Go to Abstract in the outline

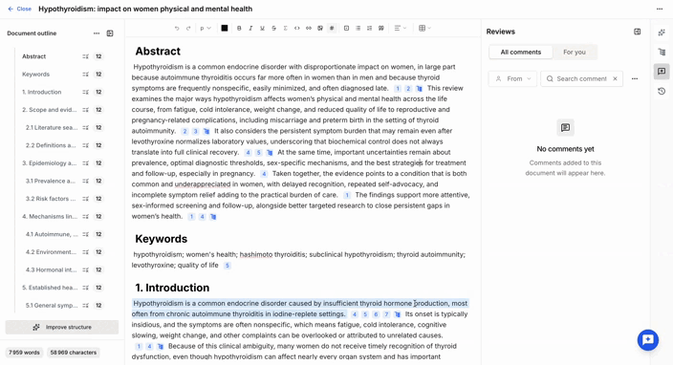pos(33,56)
